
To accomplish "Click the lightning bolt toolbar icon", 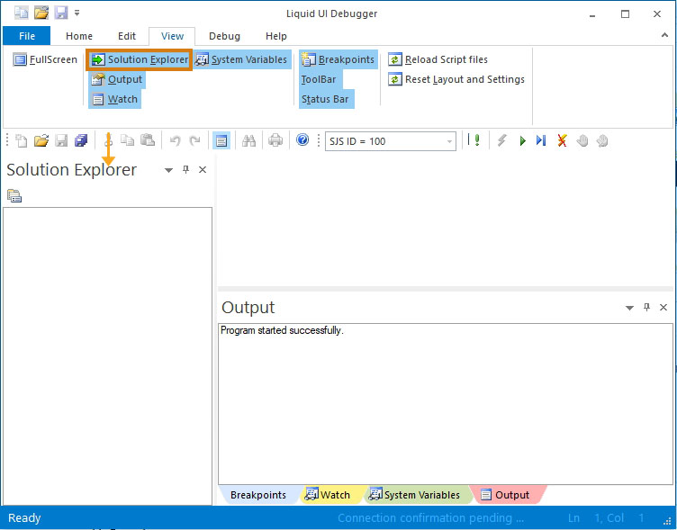I will pos(501,140).
